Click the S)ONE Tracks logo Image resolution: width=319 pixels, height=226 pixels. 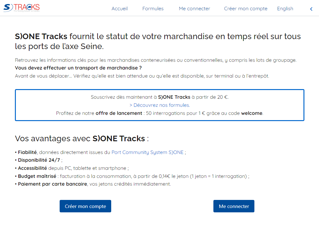[x=21, y=8]
